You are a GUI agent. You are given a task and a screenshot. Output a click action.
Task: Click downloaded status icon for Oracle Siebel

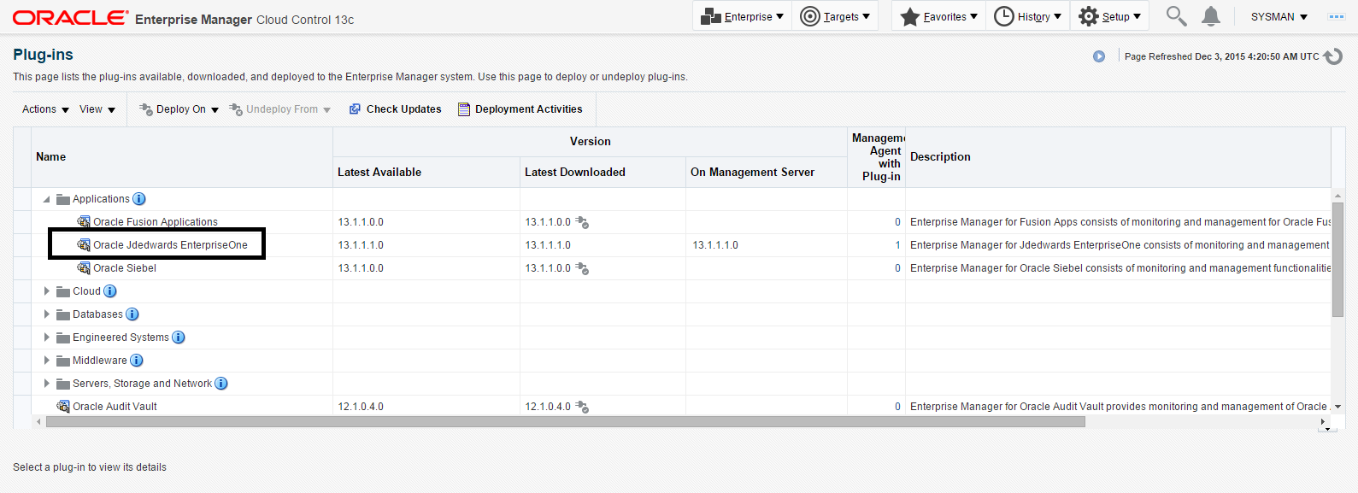click(x=582, y=268)
